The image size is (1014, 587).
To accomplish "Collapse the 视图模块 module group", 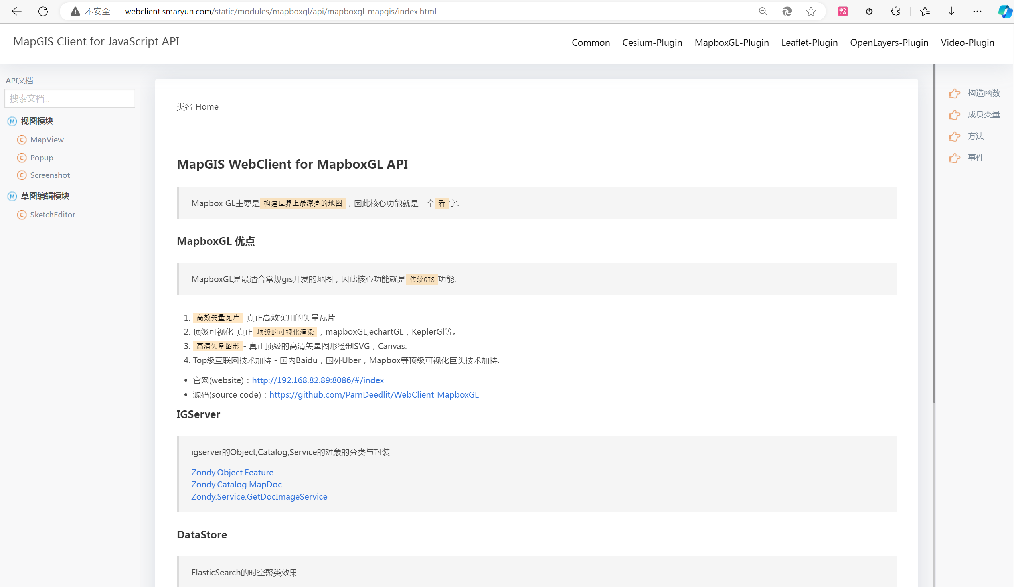I will (37, 121).
